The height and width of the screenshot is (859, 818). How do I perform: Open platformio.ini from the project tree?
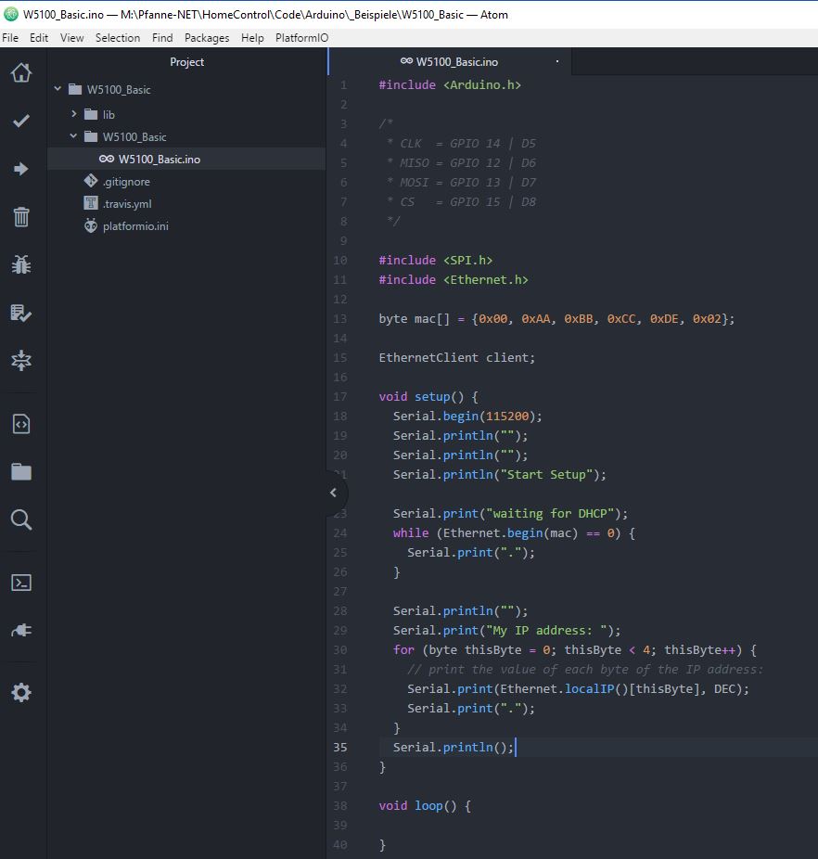(135, 225)
